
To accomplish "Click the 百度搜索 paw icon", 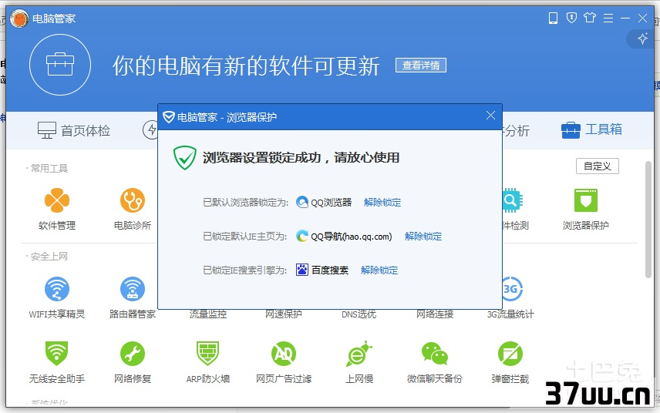I will tap(301, 270).
